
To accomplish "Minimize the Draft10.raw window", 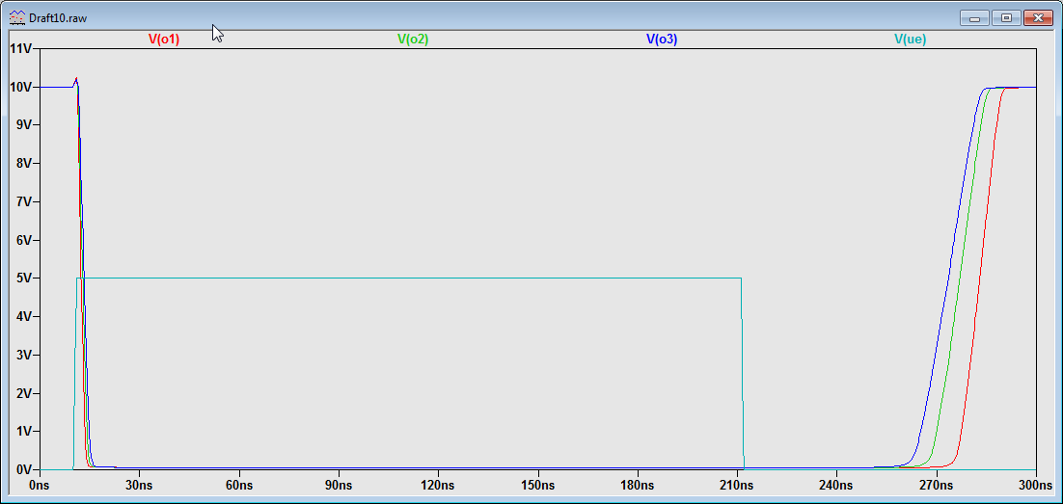I will 975,18.
